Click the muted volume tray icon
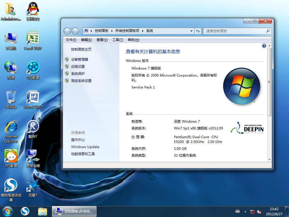Viewport: 289px width, 217px height. (x=259, y=211)
